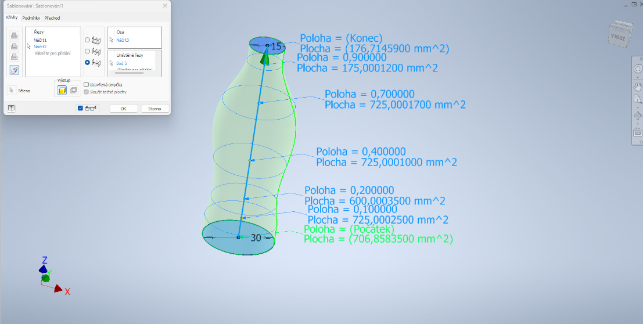This screenshot has width=643, height=324.
Task: Enable the Uzavřená smyčka checkbox
Action: pos(87,84)
